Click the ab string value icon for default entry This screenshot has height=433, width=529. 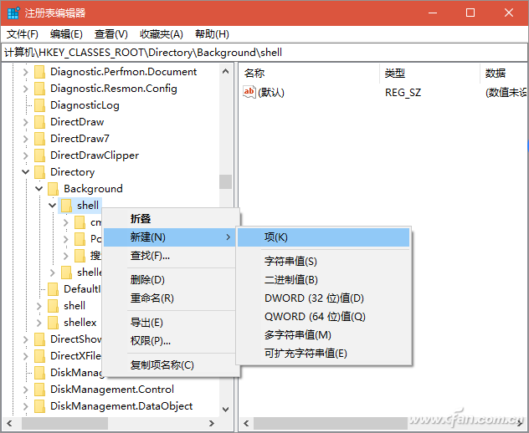(x=249, y=92)
